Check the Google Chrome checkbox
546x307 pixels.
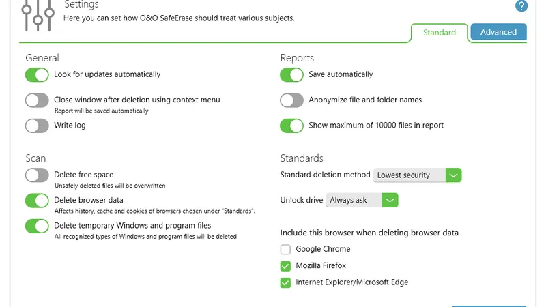point(286,250)
